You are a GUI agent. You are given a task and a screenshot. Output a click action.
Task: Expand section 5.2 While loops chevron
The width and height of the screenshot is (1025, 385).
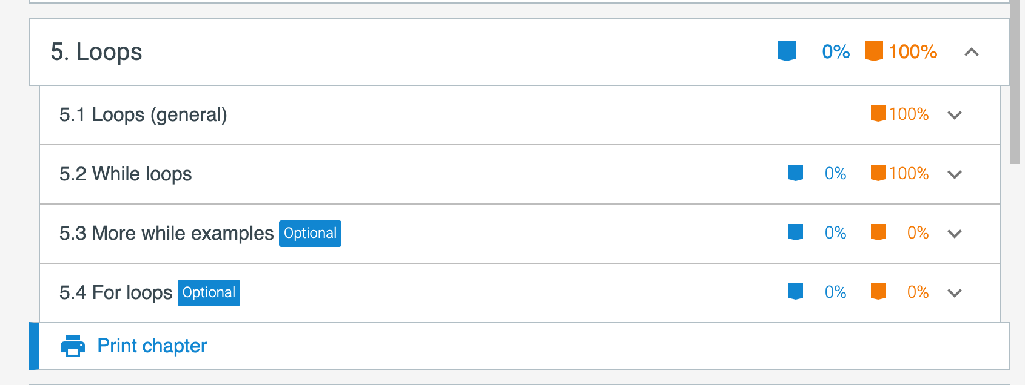click(955, 174)
